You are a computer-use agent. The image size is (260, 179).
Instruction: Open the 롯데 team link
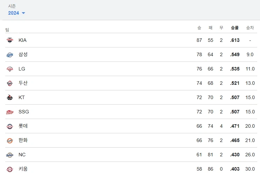(x=23, y=126)
